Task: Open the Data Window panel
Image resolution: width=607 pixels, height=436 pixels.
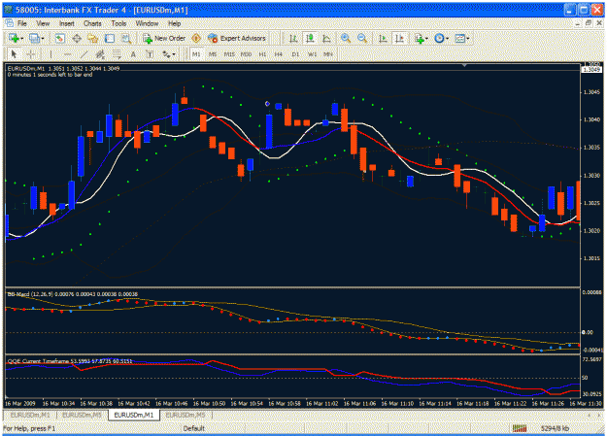Action: 77,38
